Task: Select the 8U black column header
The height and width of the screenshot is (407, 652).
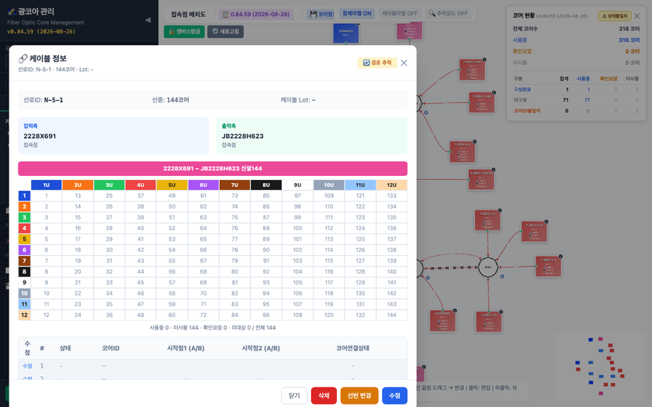Action: [266, 185]
